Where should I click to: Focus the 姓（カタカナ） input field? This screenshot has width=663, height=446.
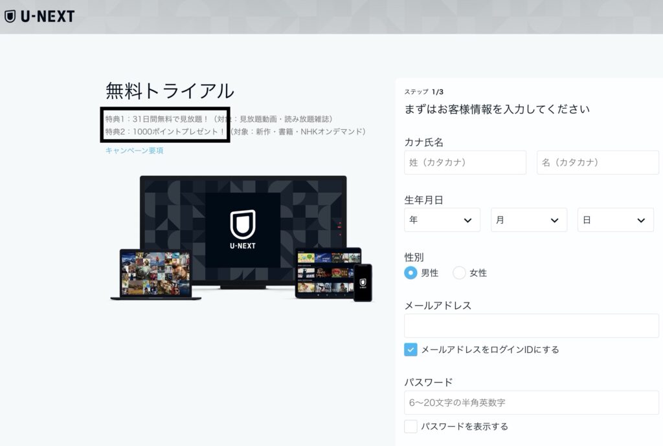465,162
